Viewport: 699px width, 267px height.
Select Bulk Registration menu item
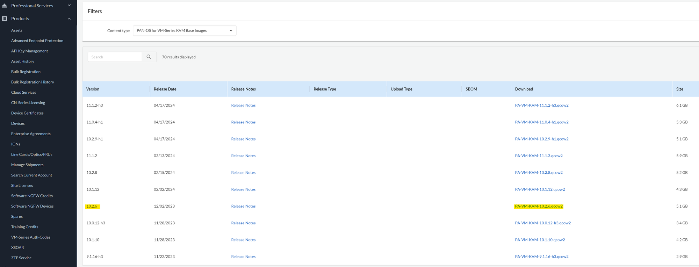coord(26,72)
